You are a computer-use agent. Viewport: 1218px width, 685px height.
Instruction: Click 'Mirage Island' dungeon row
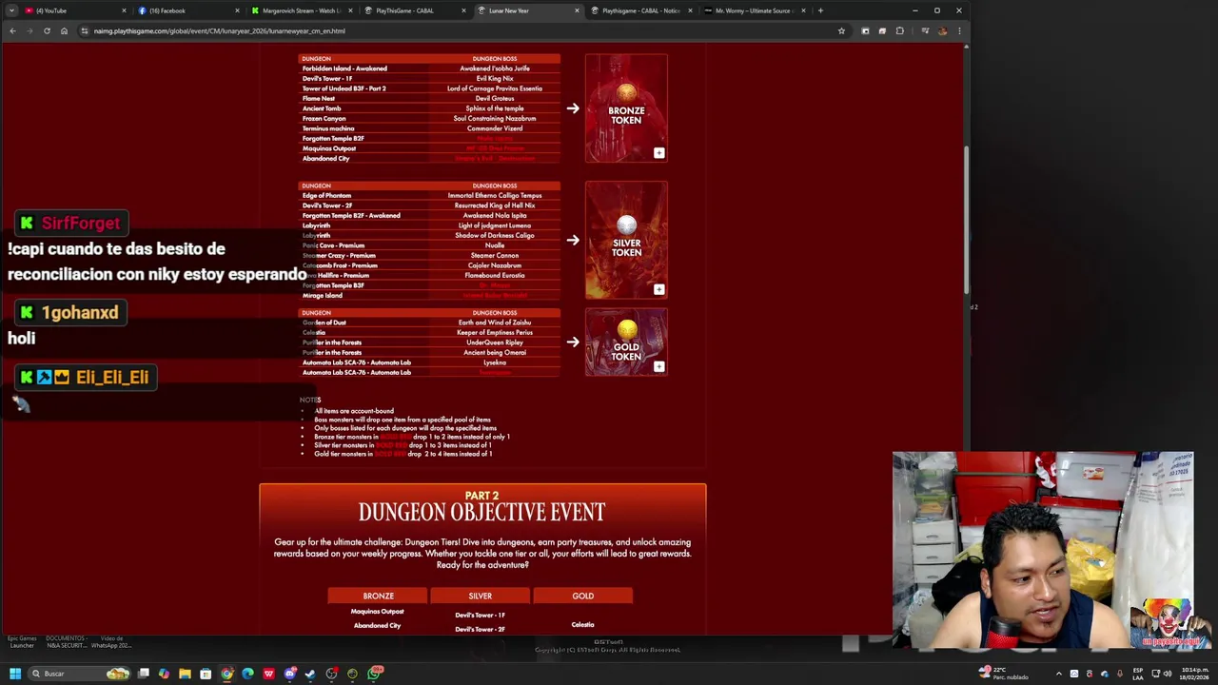click(x=429, y=295)
